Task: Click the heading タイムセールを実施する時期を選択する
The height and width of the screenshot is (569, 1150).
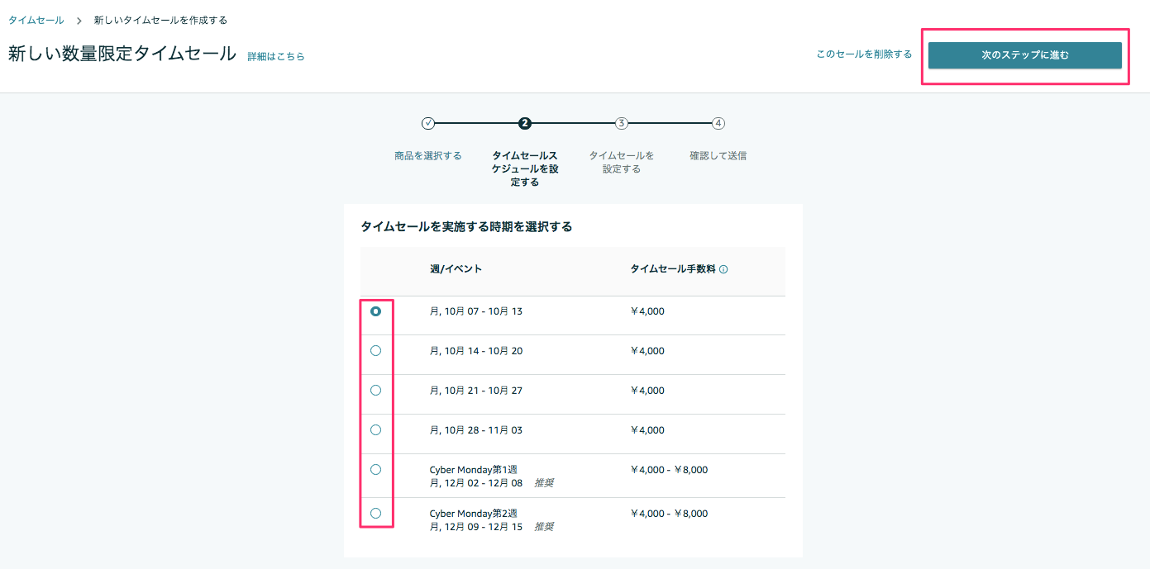Action: pyautogui.click(x=466, y=226)
